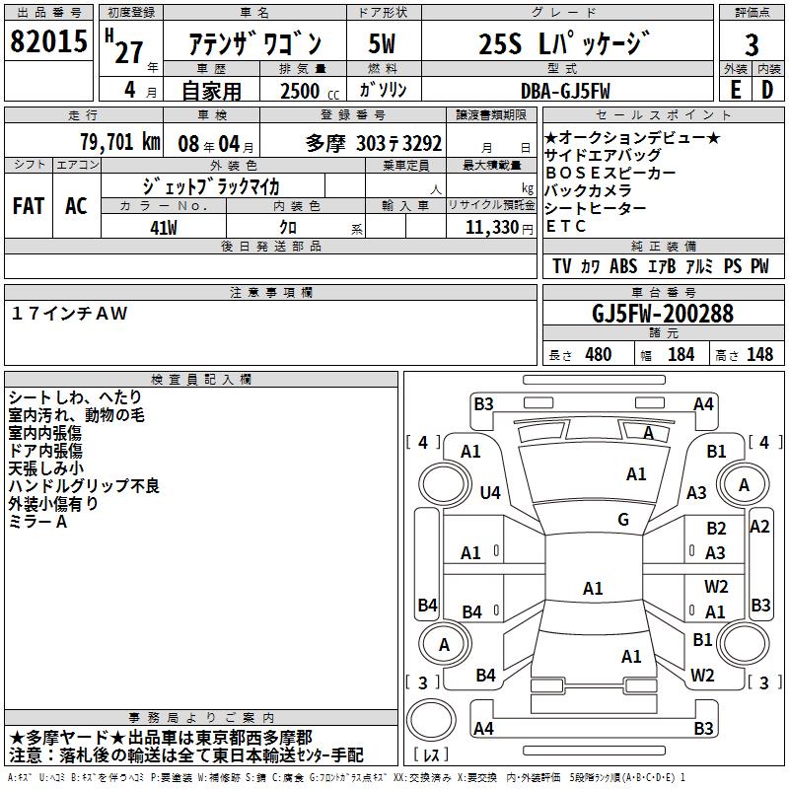Click the displacement value 2500 cc

point(310,91)
